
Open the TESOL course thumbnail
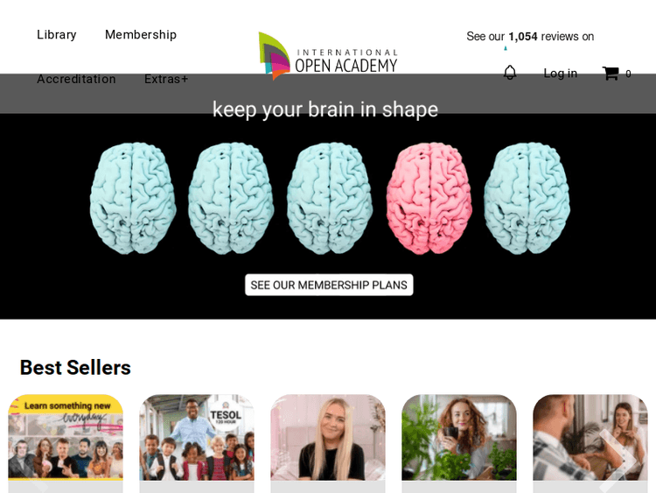pos(197,437)
